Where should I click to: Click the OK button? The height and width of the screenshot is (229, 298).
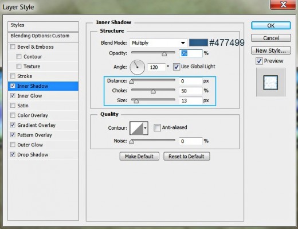click(x=271, y=26)
